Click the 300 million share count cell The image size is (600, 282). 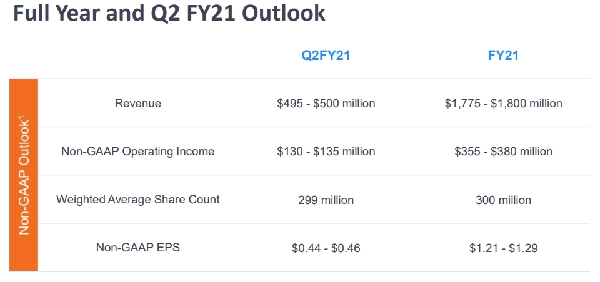click(503, 200)
